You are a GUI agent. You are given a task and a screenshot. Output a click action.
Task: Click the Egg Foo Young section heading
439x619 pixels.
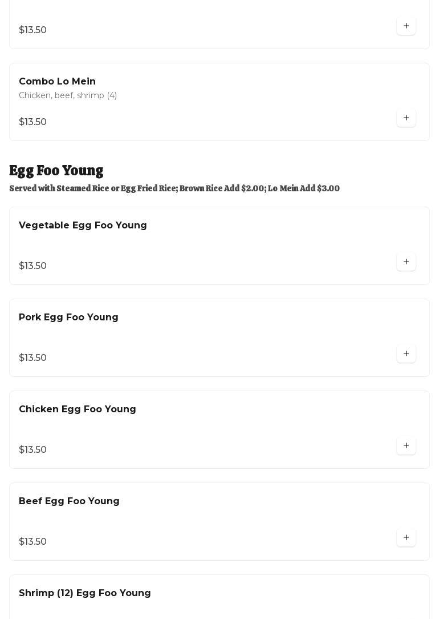[x=56, y=171]
